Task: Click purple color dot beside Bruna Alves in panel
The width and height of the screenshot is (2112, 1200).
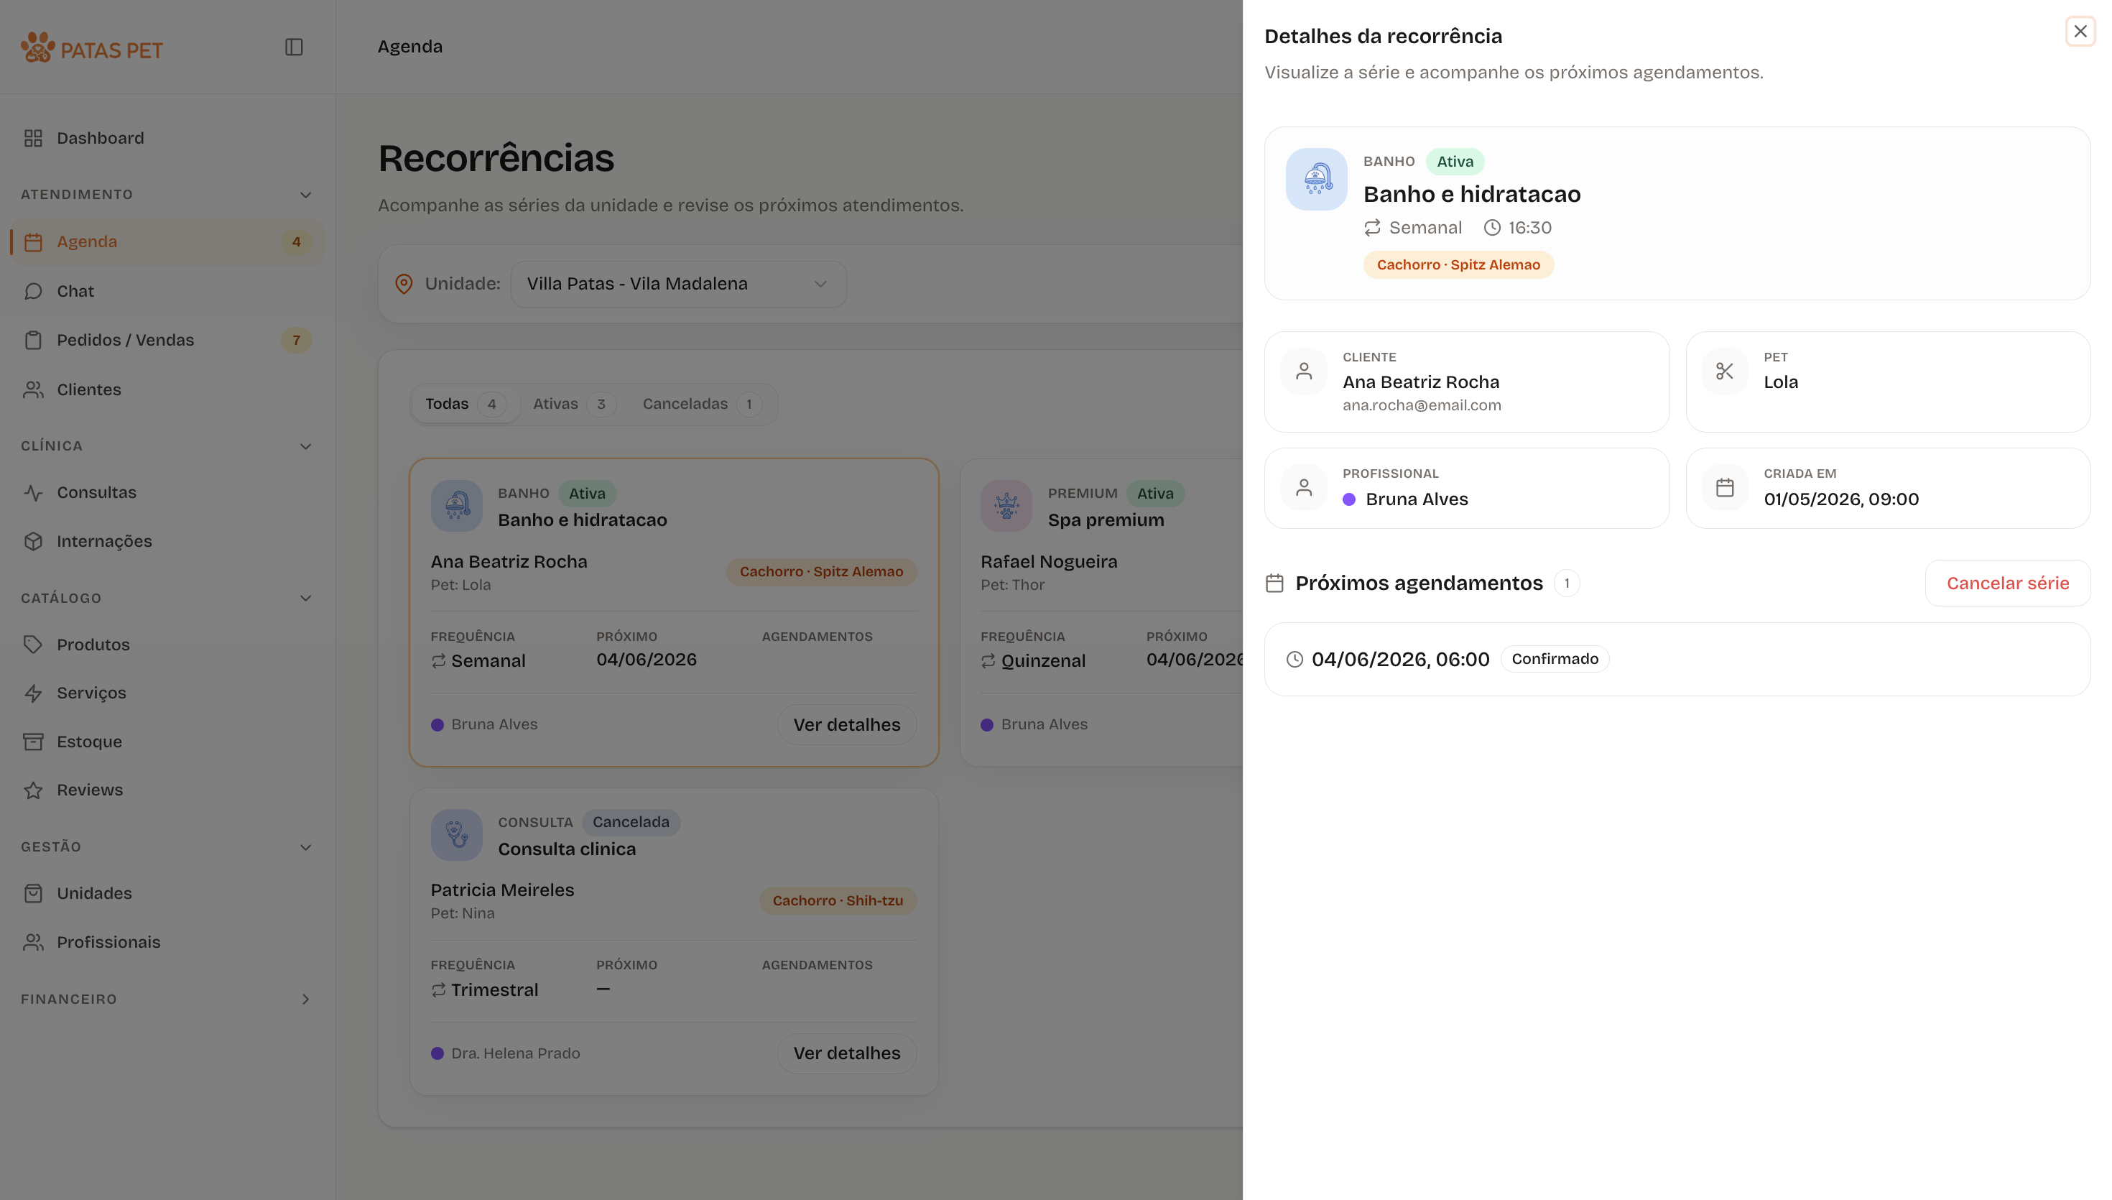Action: point(1349,499)
